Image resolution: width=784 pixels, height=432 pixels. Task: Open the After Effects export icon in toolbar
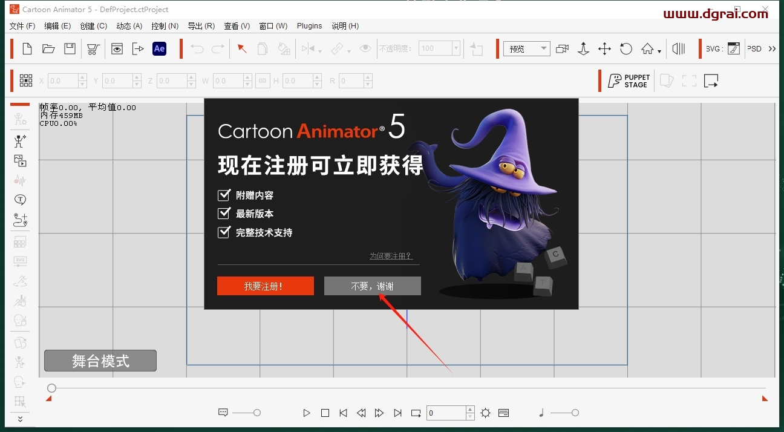pyautogui.click(x=159, y=48)
